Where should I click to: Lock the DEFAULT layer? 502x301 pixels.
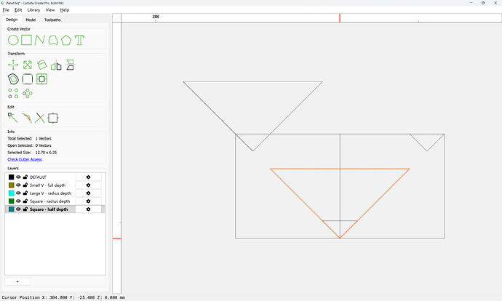[x=25, y=177]
